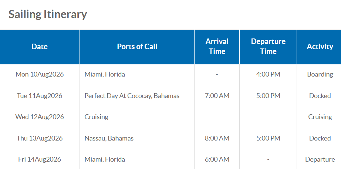Select the Thu 13Aug2026 date cell
Viewport: 341px width, 169px height.
[x=40, y=138]
